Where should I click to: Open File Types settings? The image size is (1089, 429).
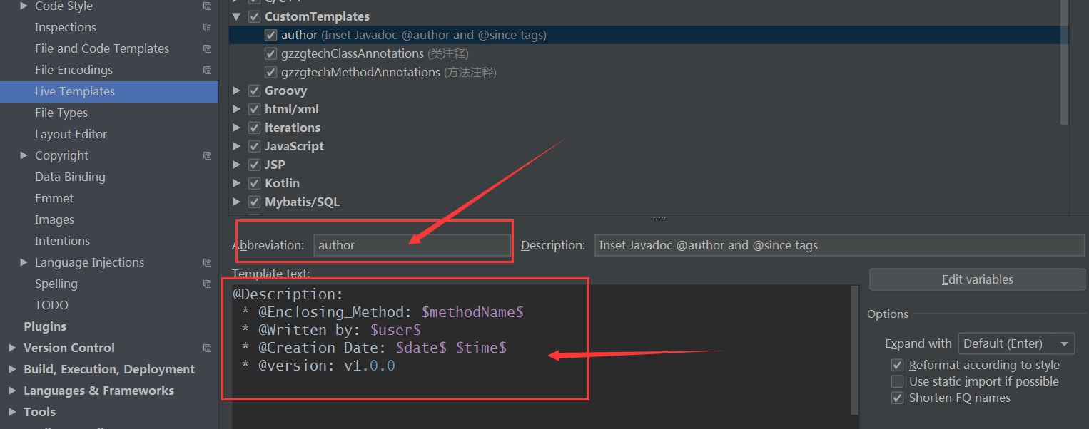click(x=61, y=113)
